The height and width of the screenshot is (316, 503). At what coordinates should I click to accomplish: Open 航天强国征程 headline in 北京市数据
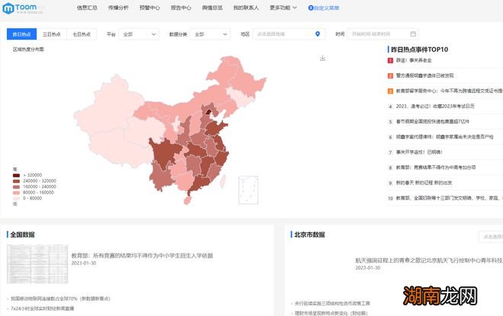click(x=429, y=260)
